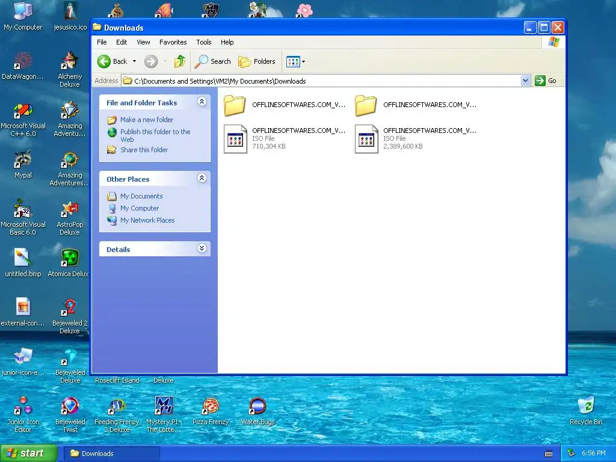Select Mystery PI desktop shortcut
The height and width of the screenshot is (462, 616).
tap(164, 415)
